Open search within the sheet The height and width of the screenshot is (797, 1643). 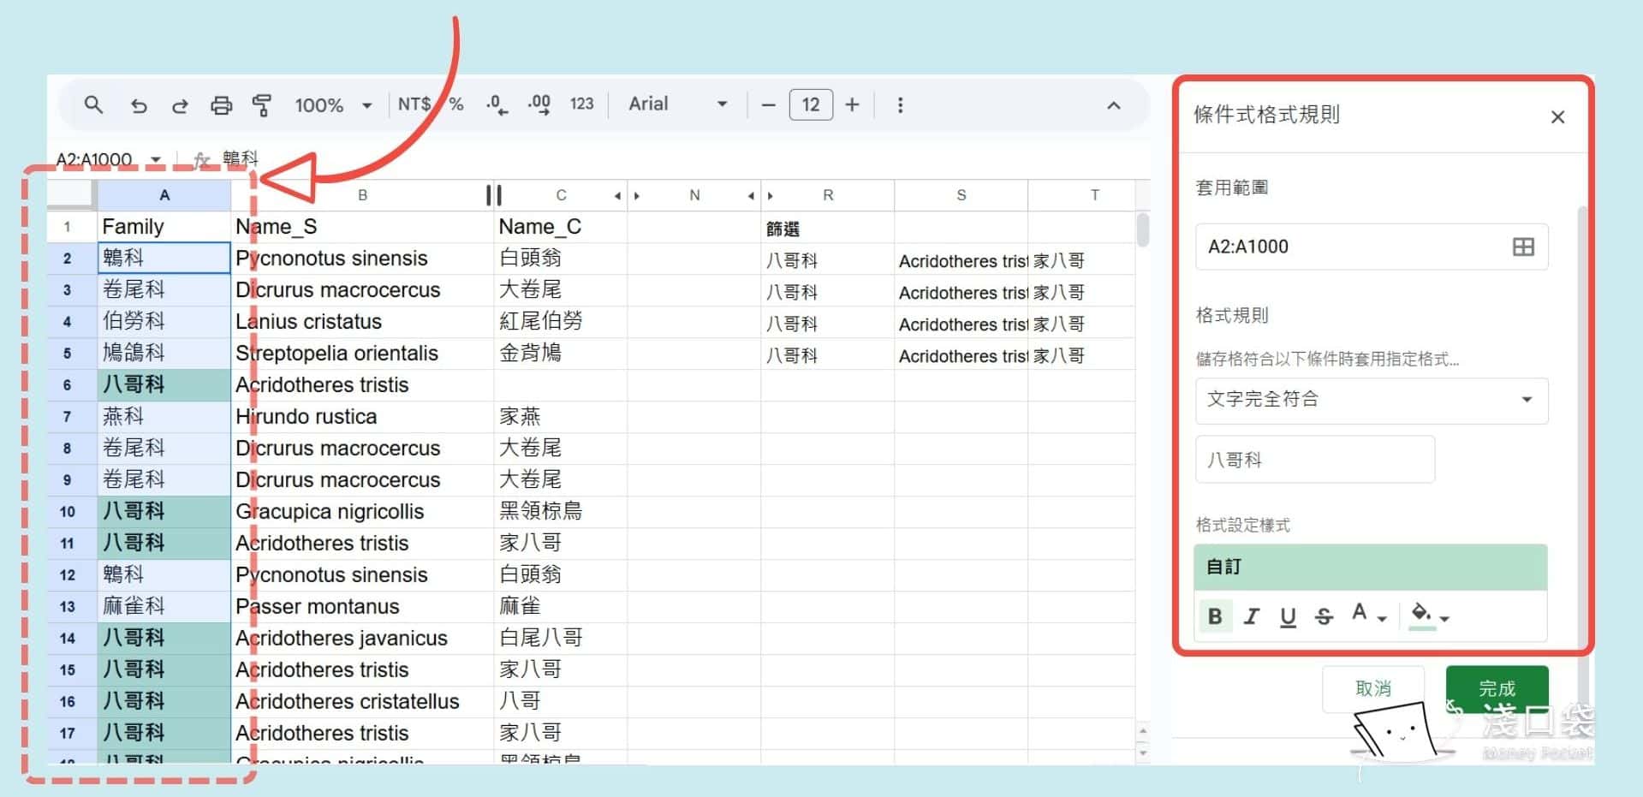[x=94, y=104]
